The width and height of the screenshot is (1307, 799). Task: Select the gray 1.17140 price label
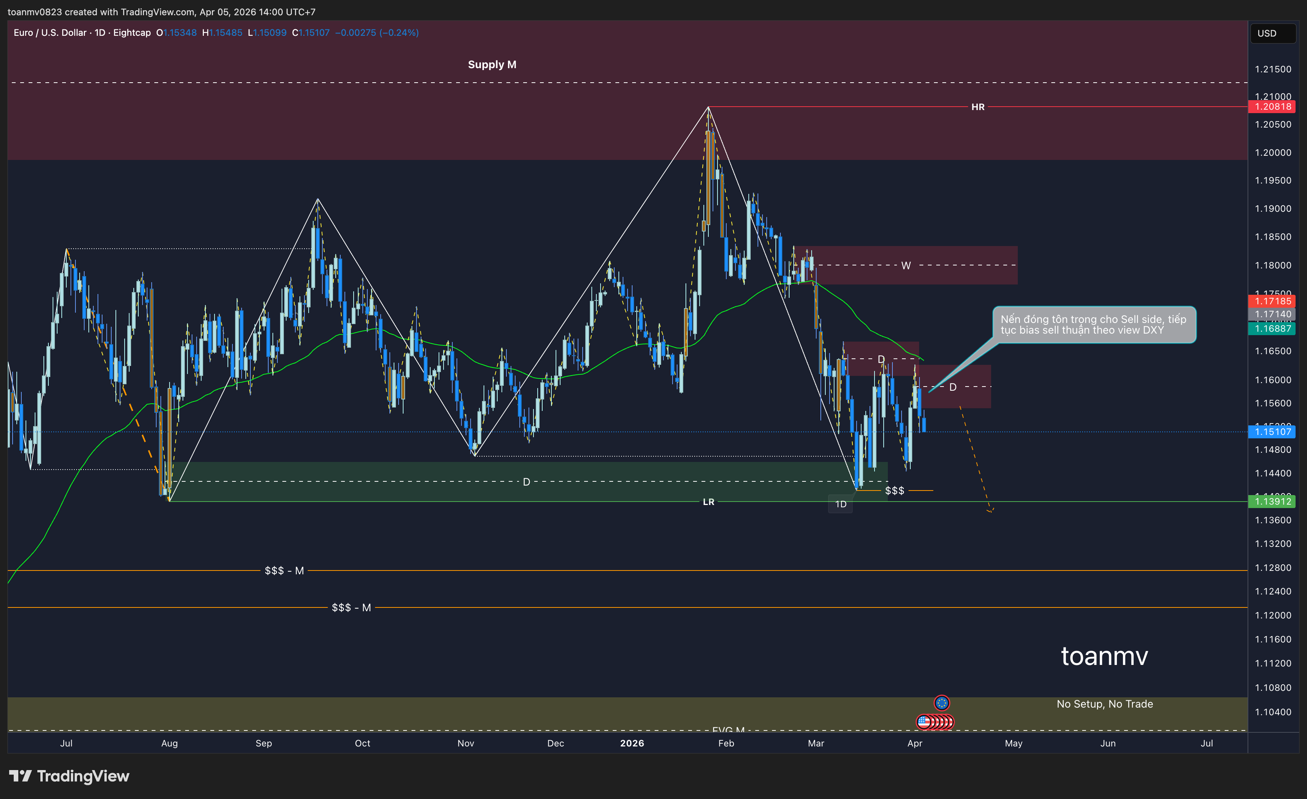click(1272, 315)
